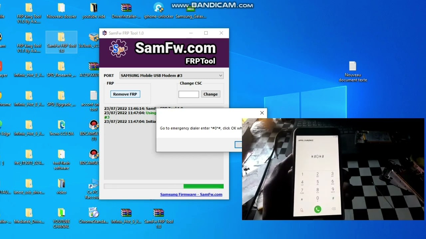Viewport: 426px width, 239px height.
Task: Minimize the SamFw FRP Tool window
Action: point(191,33)
